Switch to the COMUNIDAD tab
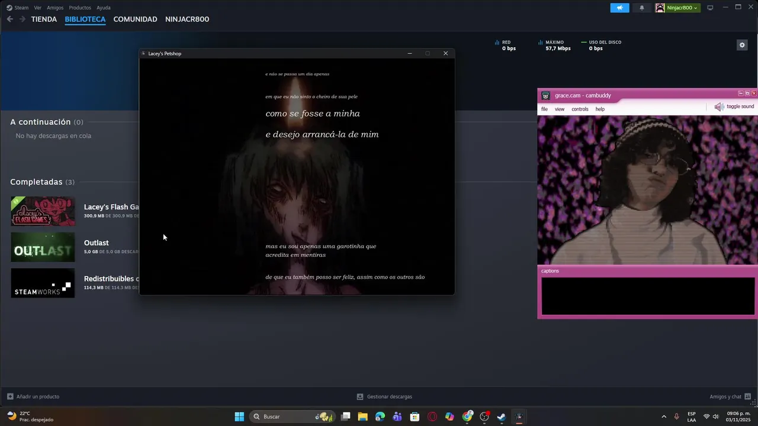The height and width of the screenshot is (426, 758). click(135, 19)
